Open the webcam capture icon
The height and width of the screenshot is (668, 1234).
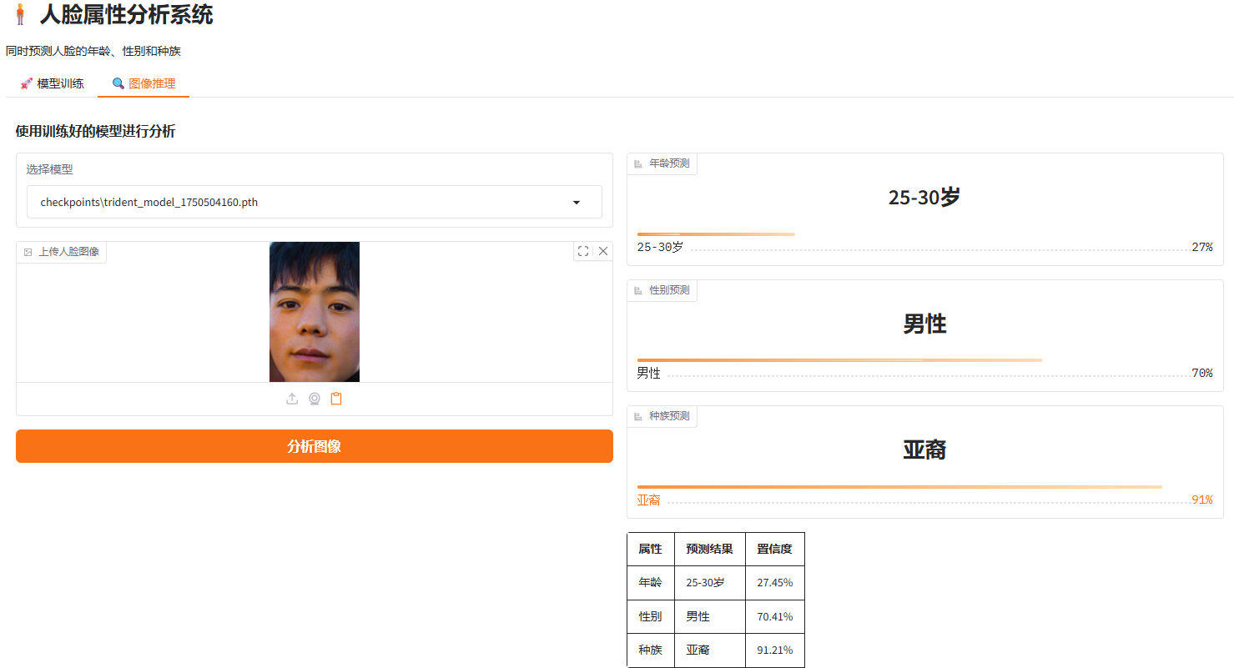pos(314,399)
